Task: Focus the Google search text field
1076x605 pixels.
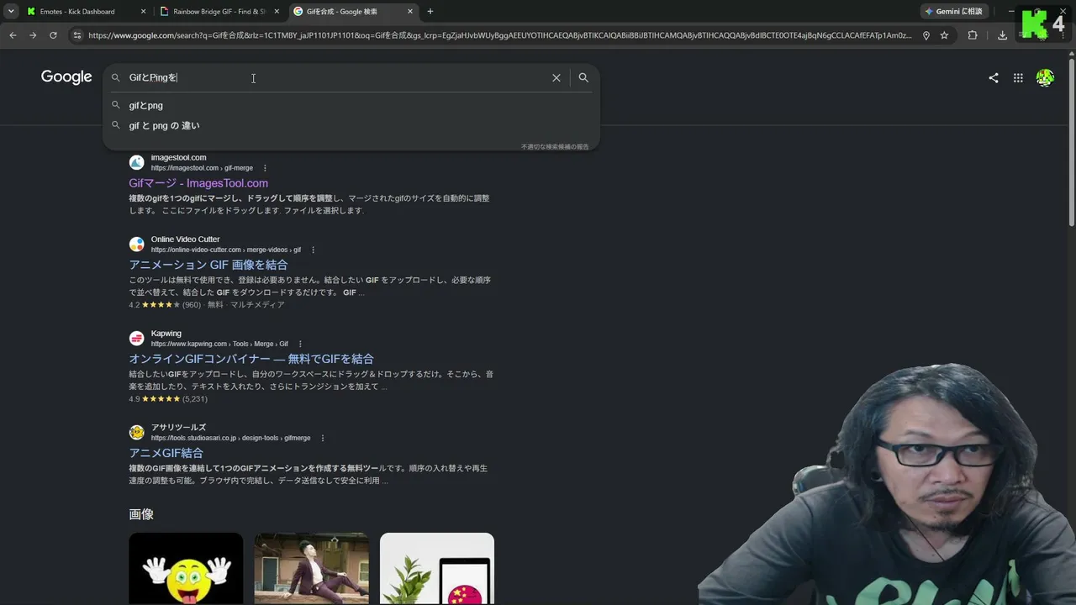Action: pos(336,77)
